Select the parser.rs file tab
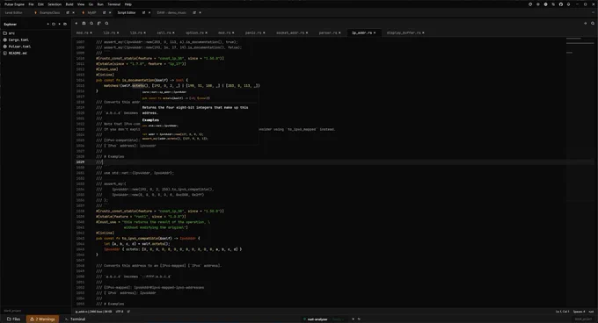Screen dimensions: 598x323 (x=328, y=32)
